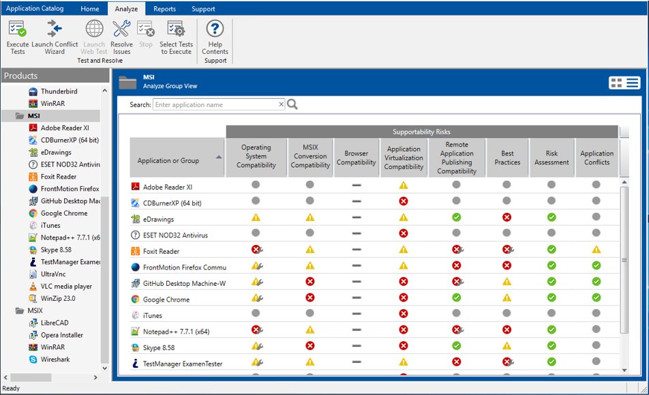Open the Reports tab
Viewport: 649px width, 395px height.
(164, 9)
